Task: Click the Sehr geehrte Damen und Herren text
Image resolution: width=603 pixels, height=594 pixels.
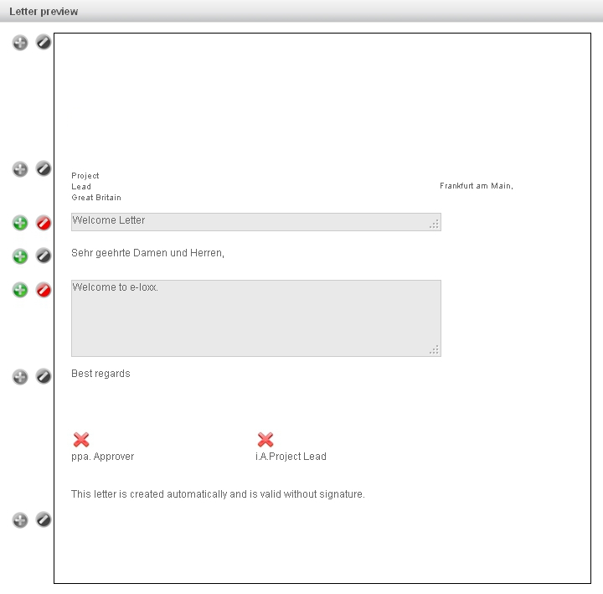Action: pos(147,253)
